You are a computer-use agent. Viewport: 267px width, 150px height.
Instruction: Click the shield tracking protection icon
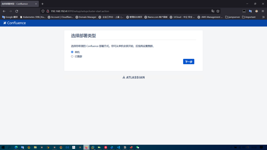pyautogui.click(x=43, y=11)
